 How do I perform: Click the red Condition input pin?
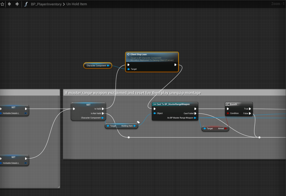click(x=228, y=113)
